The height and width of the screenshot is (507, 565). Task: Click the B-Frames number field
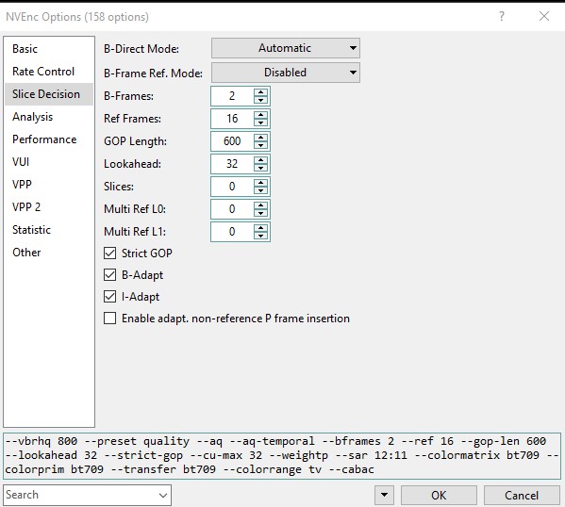232,96
